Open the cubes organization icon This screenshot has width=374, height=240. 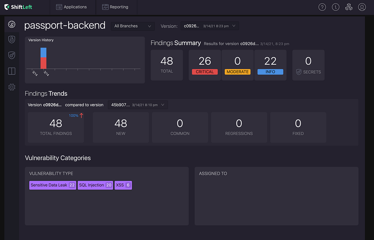tap(349, 7)
